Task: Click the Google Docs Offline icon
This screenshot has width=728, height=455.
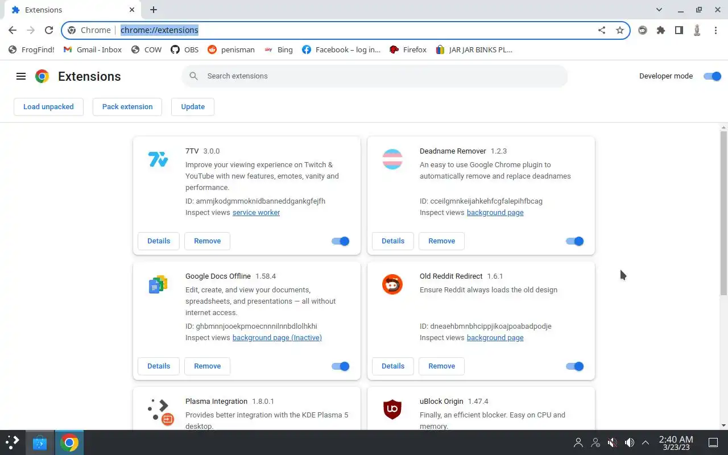Action: 158,284
